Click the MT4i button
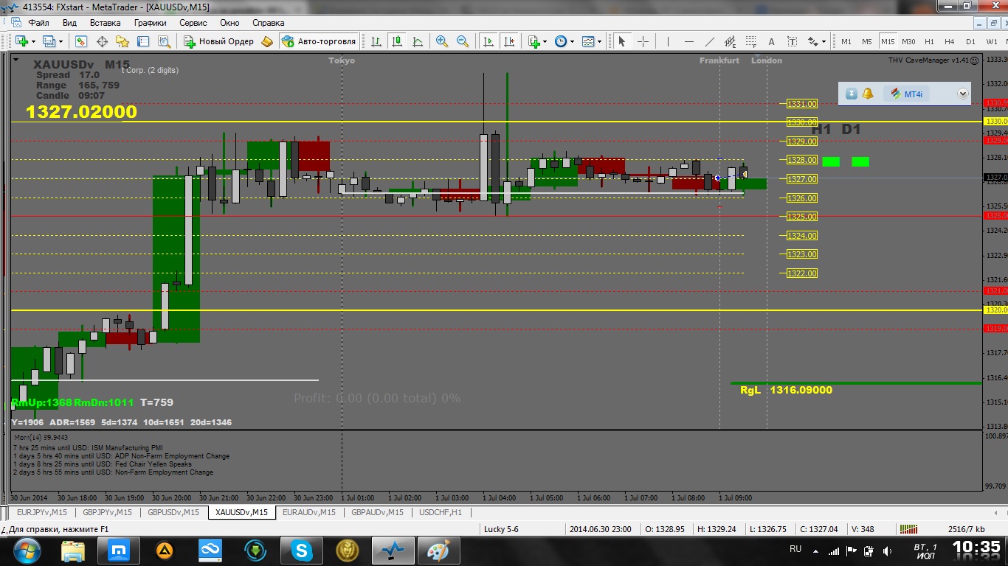The height and width of the screenshot is (566, 1008). point(907,94)
